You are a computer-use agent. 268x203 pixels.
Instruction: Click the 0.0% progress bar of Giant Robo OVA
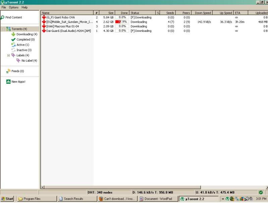coord(122,17)
